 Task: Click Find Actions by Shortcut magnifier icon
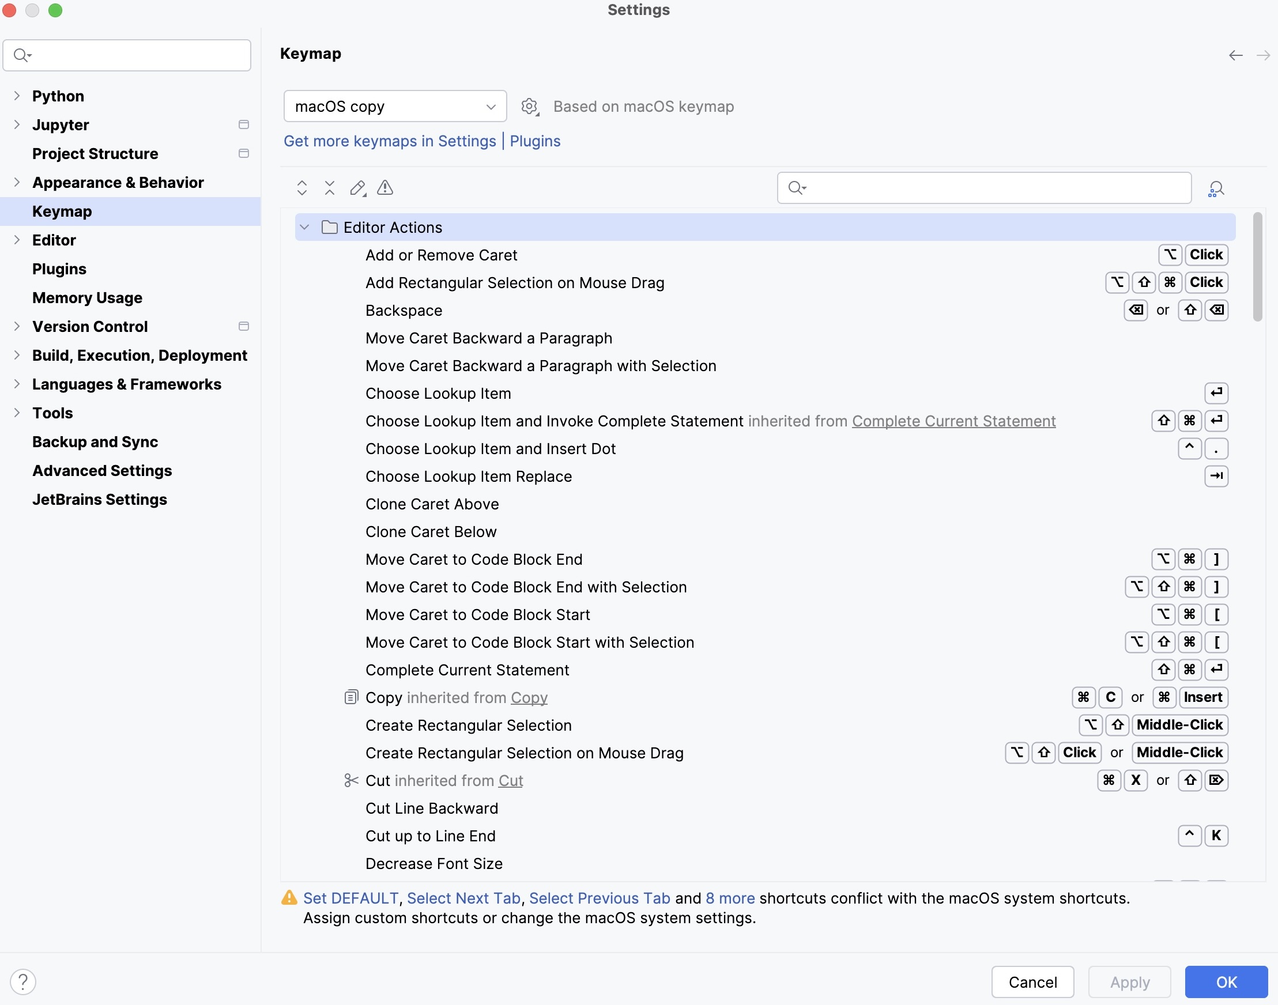(x=1216, y=188)
